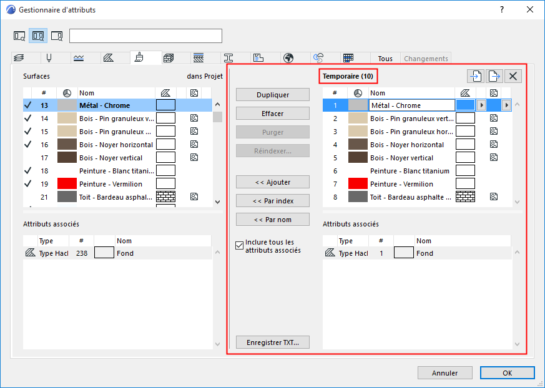The height and width of the screenshot is (388, 545).
Task: Click the Dupliquer button
Action: (x=273, y=95)
